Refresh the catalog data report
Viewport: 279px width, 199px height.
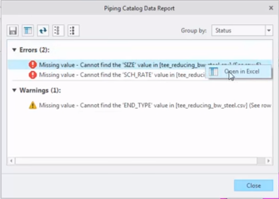point(43,31)
